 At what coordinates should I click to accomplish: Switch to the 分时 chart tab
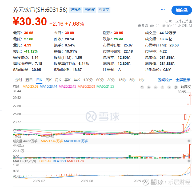[x=18, y=80]
